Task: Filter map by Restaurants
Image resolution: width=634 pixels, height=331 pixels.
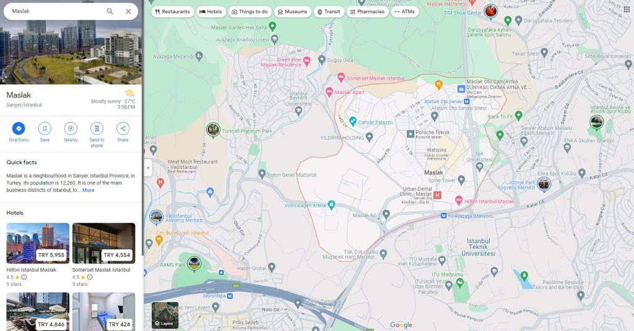Action: tap(173, 12)
